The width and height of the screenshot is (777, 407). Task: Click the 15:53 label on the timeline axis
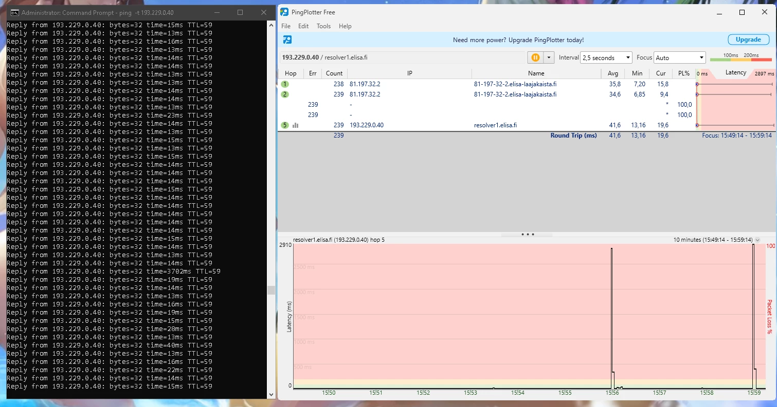tap(470, 393)
